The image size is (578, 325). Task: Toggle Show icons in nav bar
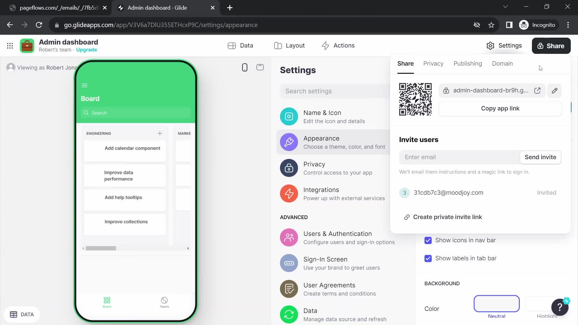428,240
